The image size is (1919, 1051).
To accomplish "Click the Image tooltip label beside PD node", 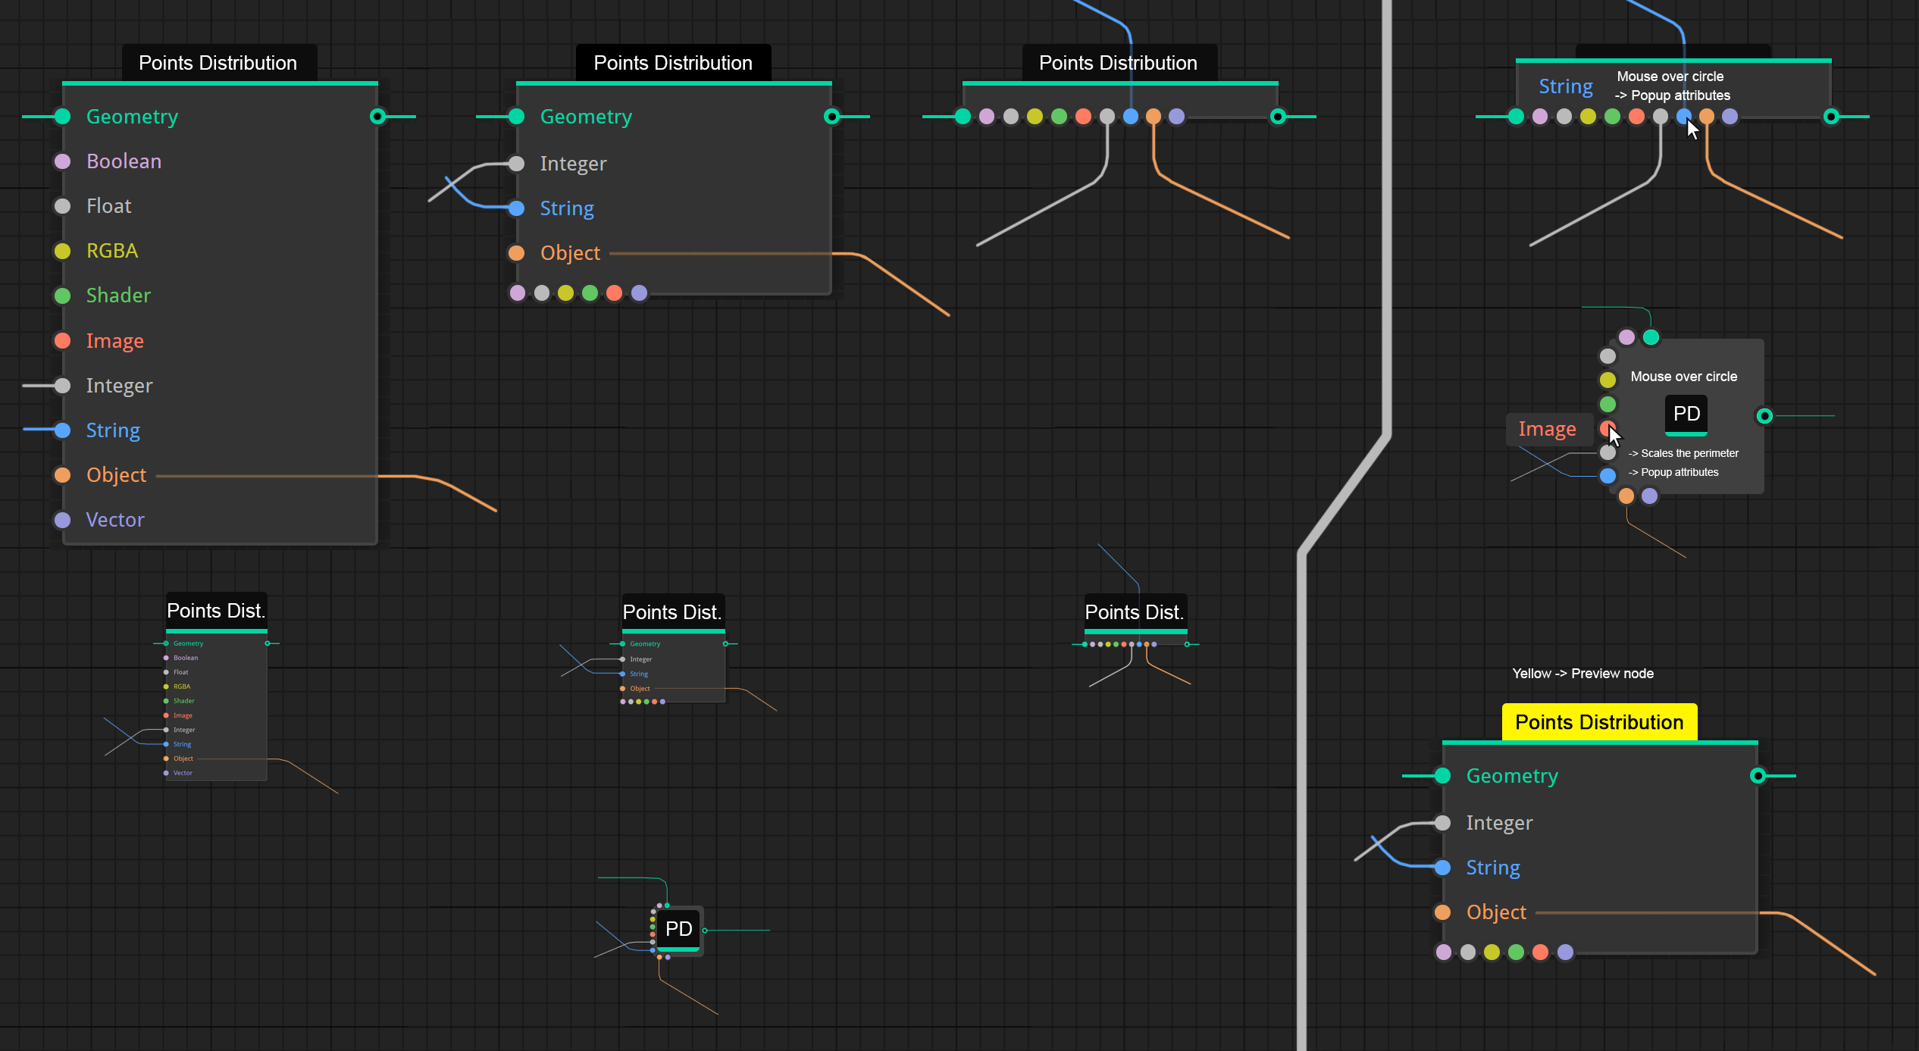I will 1548,430.
